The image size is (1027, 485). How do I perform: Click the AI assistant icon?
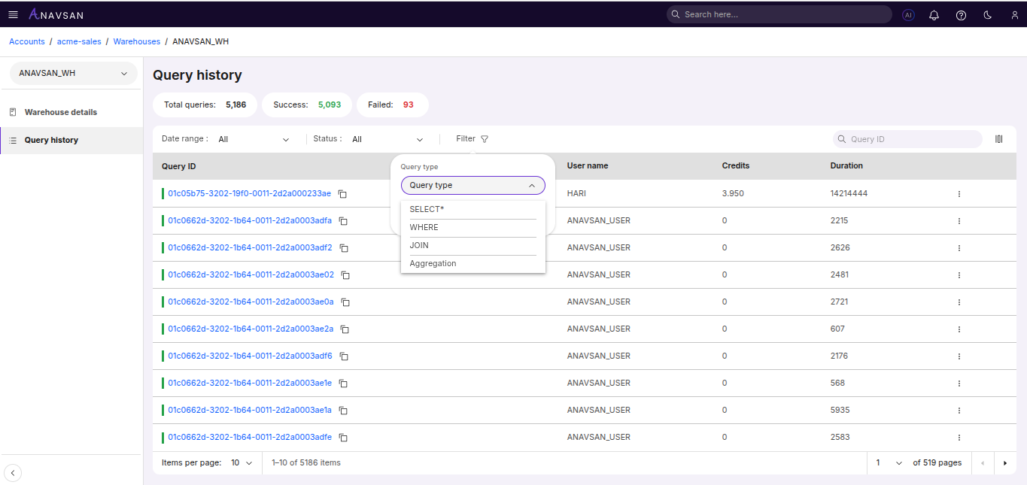(908, 14)
